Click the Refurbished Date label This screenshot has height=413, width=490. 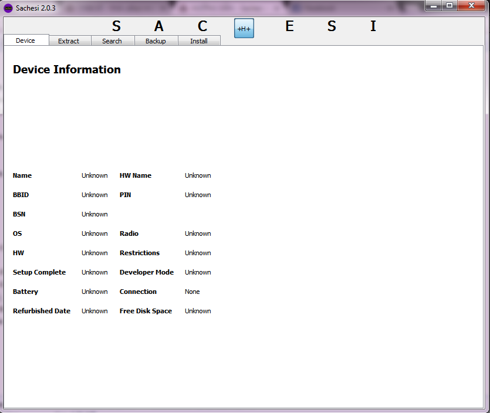point(42,311)
